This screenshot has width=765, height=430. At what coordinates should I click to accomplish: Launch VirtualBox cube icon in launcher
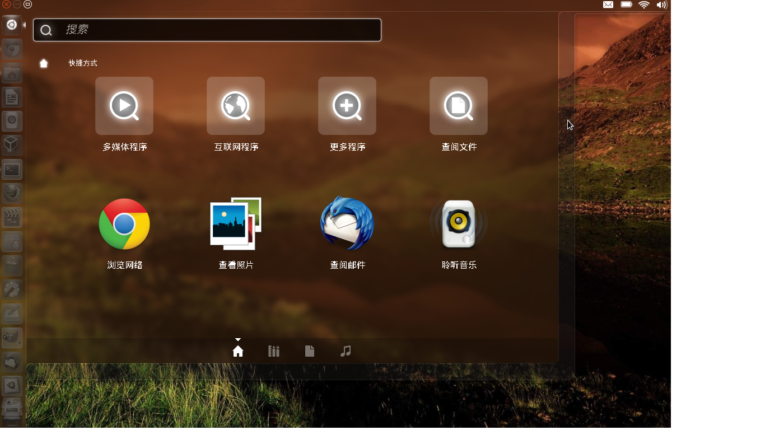tap(12, 146)
